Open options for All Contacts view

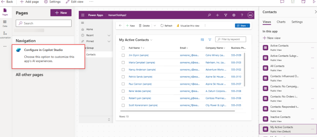click(x=313, y=68)
